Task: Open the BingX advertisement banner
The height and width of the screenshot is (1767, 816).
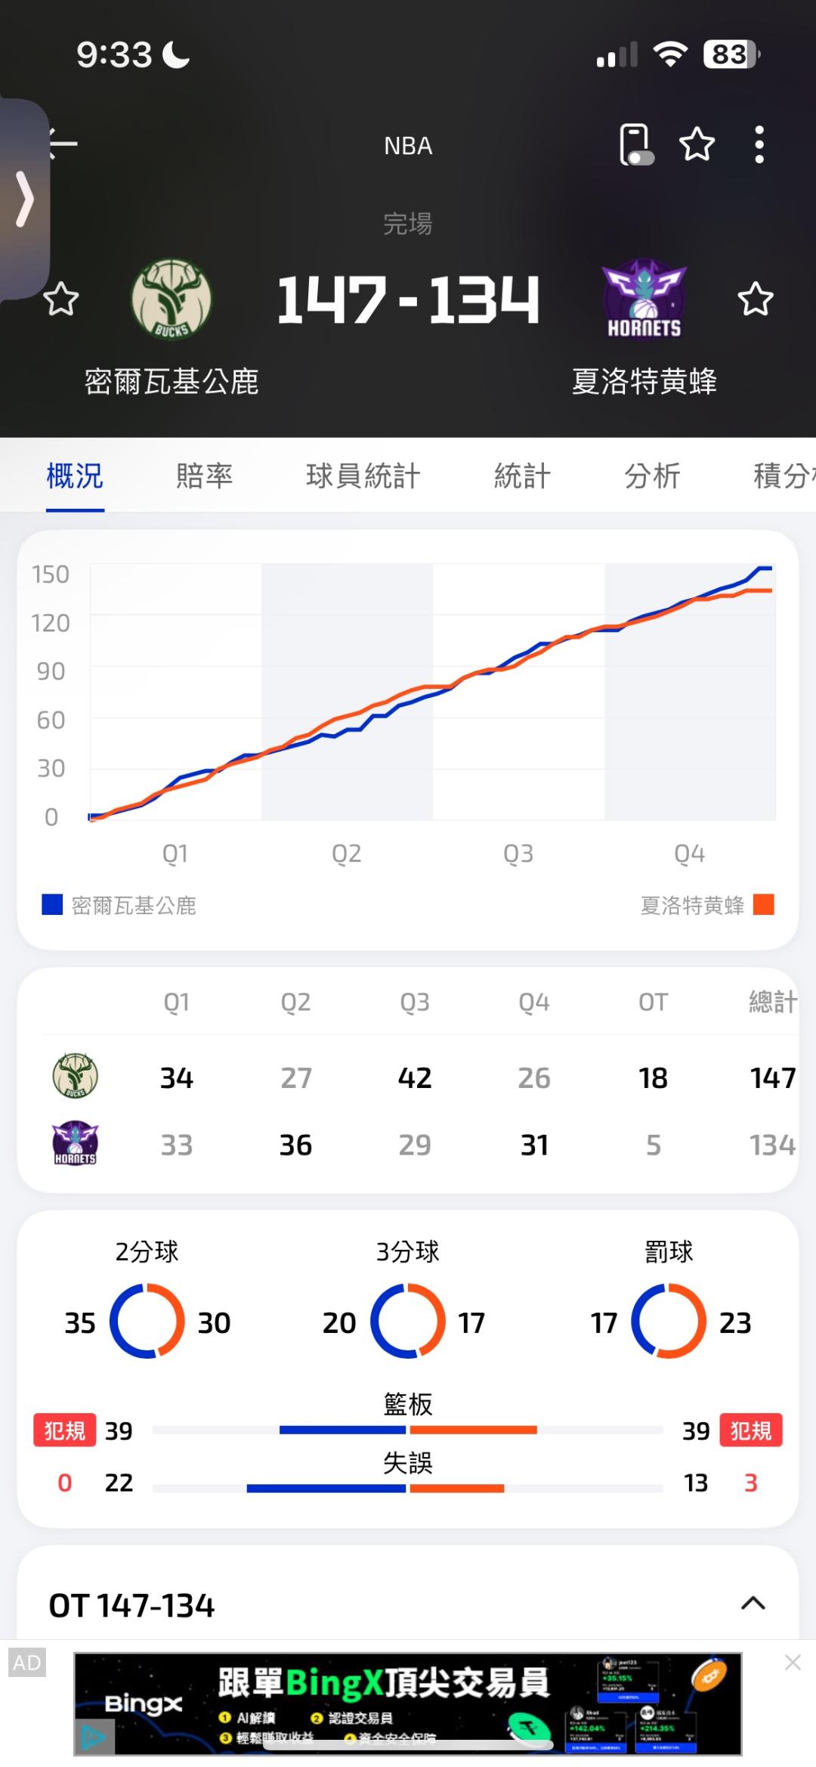Action: click(407, 1703)
